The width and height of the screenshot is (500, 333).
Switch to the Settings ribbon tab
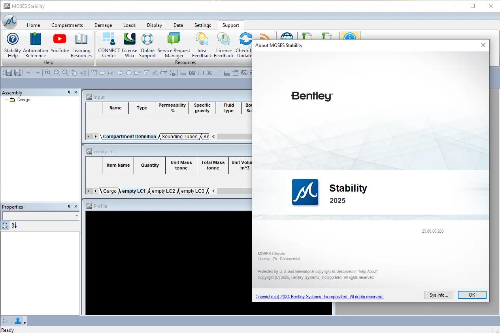[x=203, y=25]
